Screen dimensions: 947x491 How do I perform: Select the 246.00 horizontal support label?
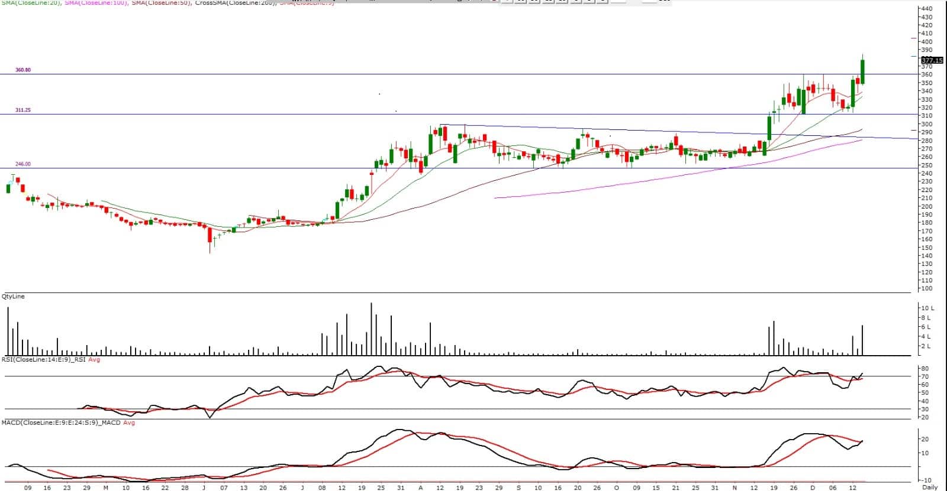point(23,164)
